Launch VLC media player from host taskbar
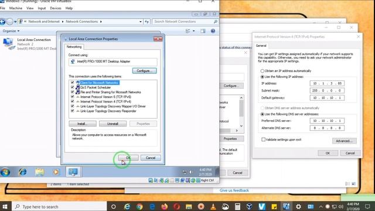This screenshot has width=375, height=211. point(213,206)
